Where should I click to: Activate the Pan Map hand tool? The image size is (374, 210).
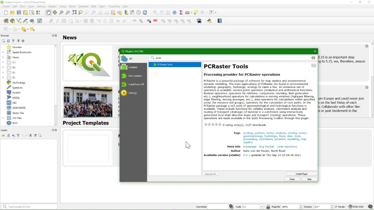(x=49, y=13)
